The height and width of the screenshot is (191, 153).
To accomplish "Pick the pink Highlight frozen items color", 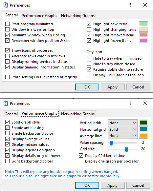I will pyautogui.click(x=143, y=41).
